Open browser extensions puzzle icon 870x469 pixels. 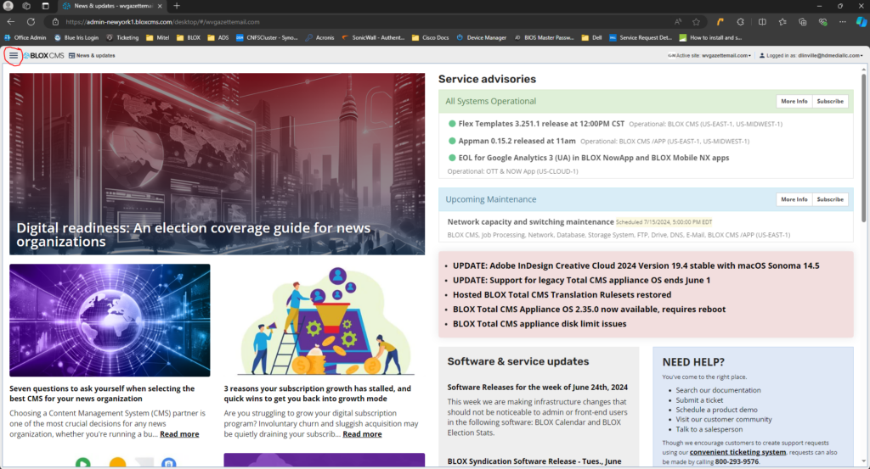740,21
